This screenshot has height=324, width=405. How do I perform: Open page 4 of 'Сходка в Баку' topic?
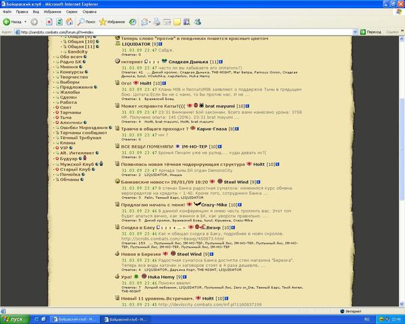click(174, 228)
